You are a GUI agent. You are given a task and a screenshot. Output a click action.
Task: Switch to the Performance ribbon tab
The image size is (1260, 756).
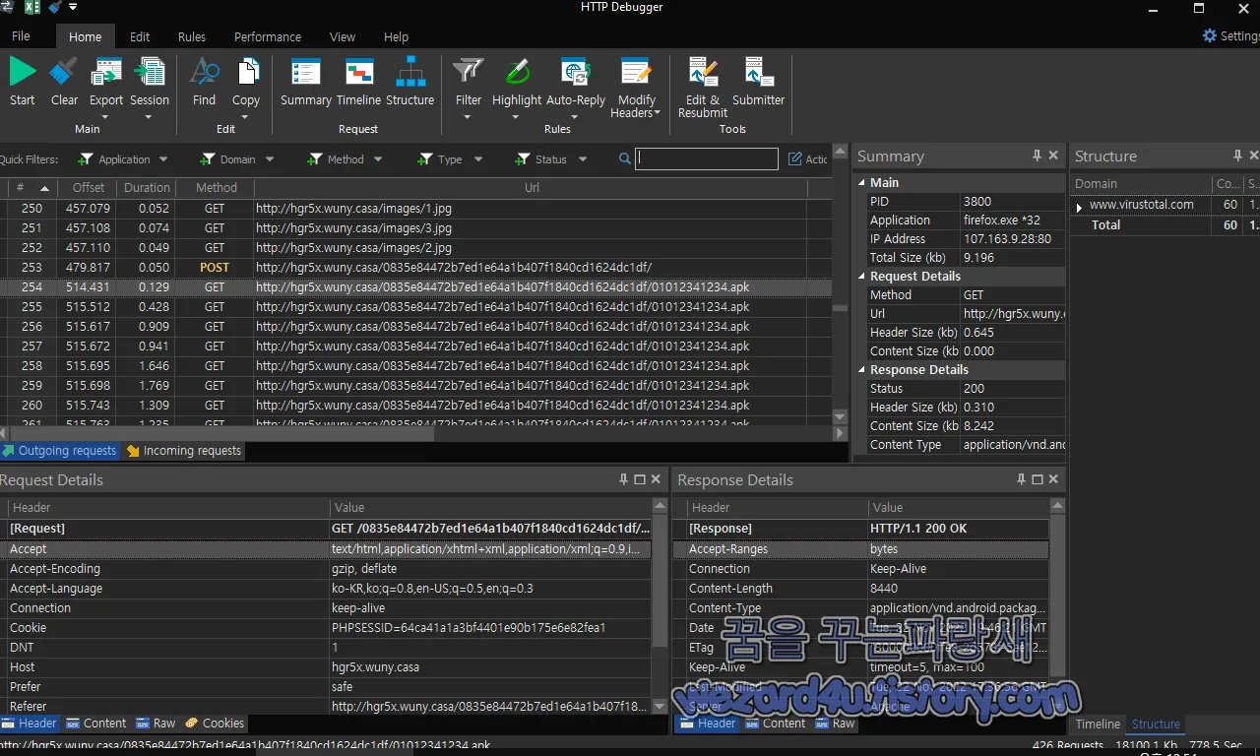coord(268,36)
